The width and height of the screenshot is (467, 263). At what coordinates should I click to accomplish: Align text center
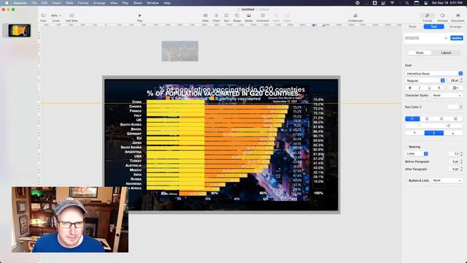pos(427,118)
